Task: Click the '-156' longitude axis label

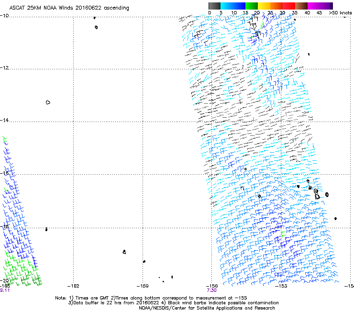Action: [212, 286]
